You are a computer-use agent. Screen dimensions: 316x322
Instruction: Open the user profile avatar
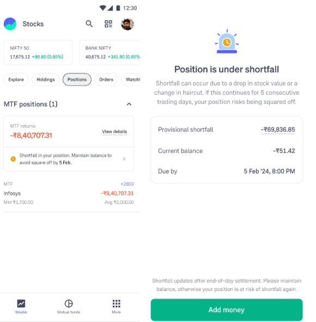pyautogui.click(x=127, y=24)
